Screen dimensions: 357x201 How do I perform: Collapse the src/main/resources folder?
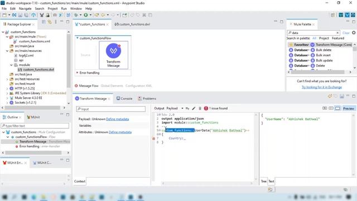[7, 51]
